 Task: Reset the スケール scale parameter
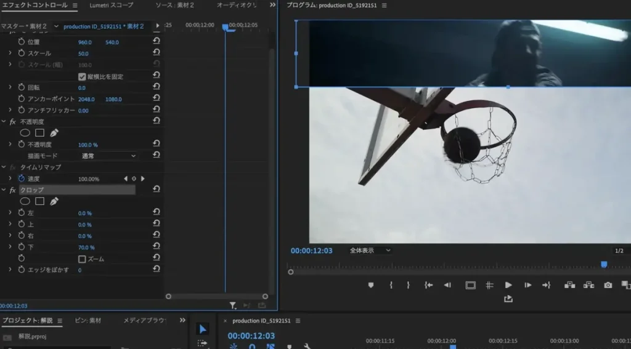157,52
